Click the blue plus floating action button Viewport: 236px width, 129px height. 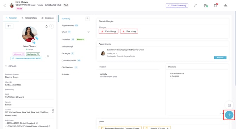(229, 115)
